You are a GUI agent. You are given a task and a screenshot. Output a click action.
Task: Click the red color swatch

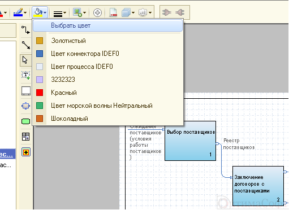click(x=40, y=93)
